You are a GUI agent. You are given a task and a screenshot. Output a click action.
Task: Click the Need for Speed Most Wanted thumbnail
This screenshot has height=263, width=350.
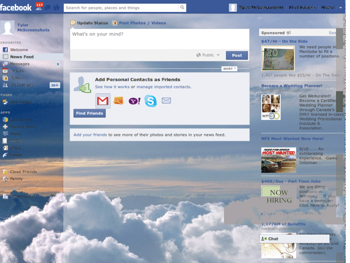click(279, 160)
